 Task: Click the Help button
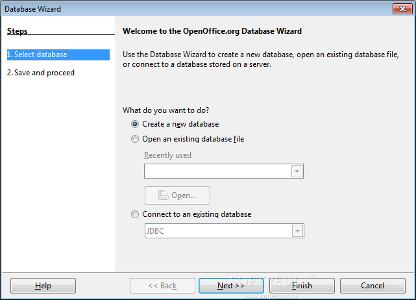(43, 286)
